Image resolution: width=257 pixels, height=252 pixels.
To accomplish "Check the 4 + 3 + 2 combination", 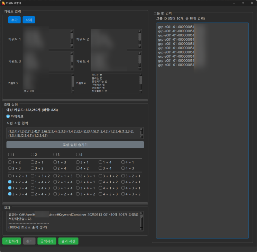I will click(x=123, y=194).
